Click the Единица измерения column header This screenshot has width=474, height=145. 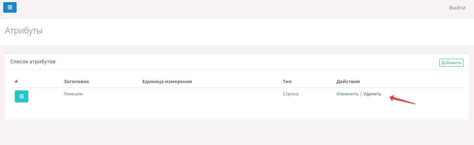pyautogui.click(x=167, y=81)
